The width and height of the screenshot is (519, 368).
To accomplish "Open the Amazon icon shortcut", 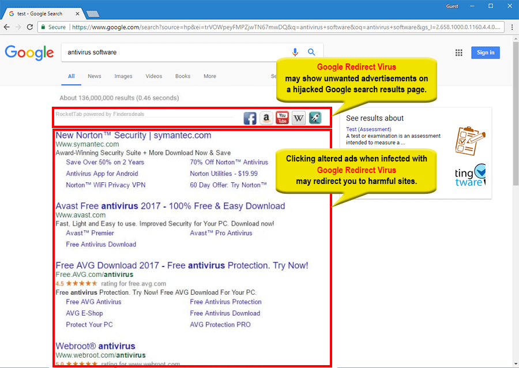I will pos(266,118).
